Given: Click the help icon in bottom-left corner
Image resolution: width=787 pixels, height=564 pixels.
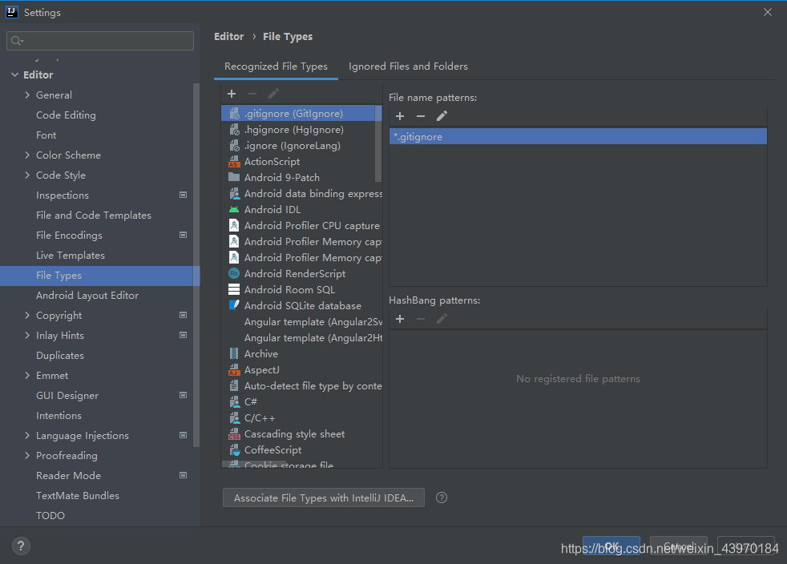Looking at the screenshot, I should tap(21, 545).
